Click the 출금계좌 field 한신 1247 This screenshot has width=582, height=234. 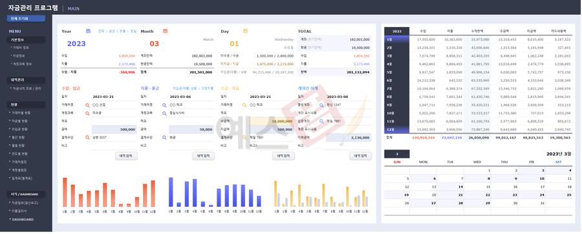pyautogui.click(x=349, y=105)
